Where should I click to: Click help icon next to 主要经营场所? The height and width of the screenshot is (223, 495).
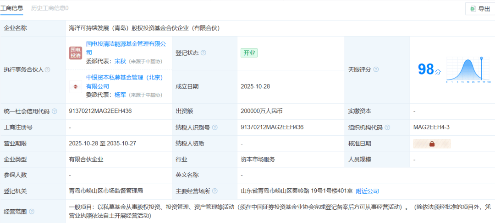pyautogui.click(x=214, y=191)
